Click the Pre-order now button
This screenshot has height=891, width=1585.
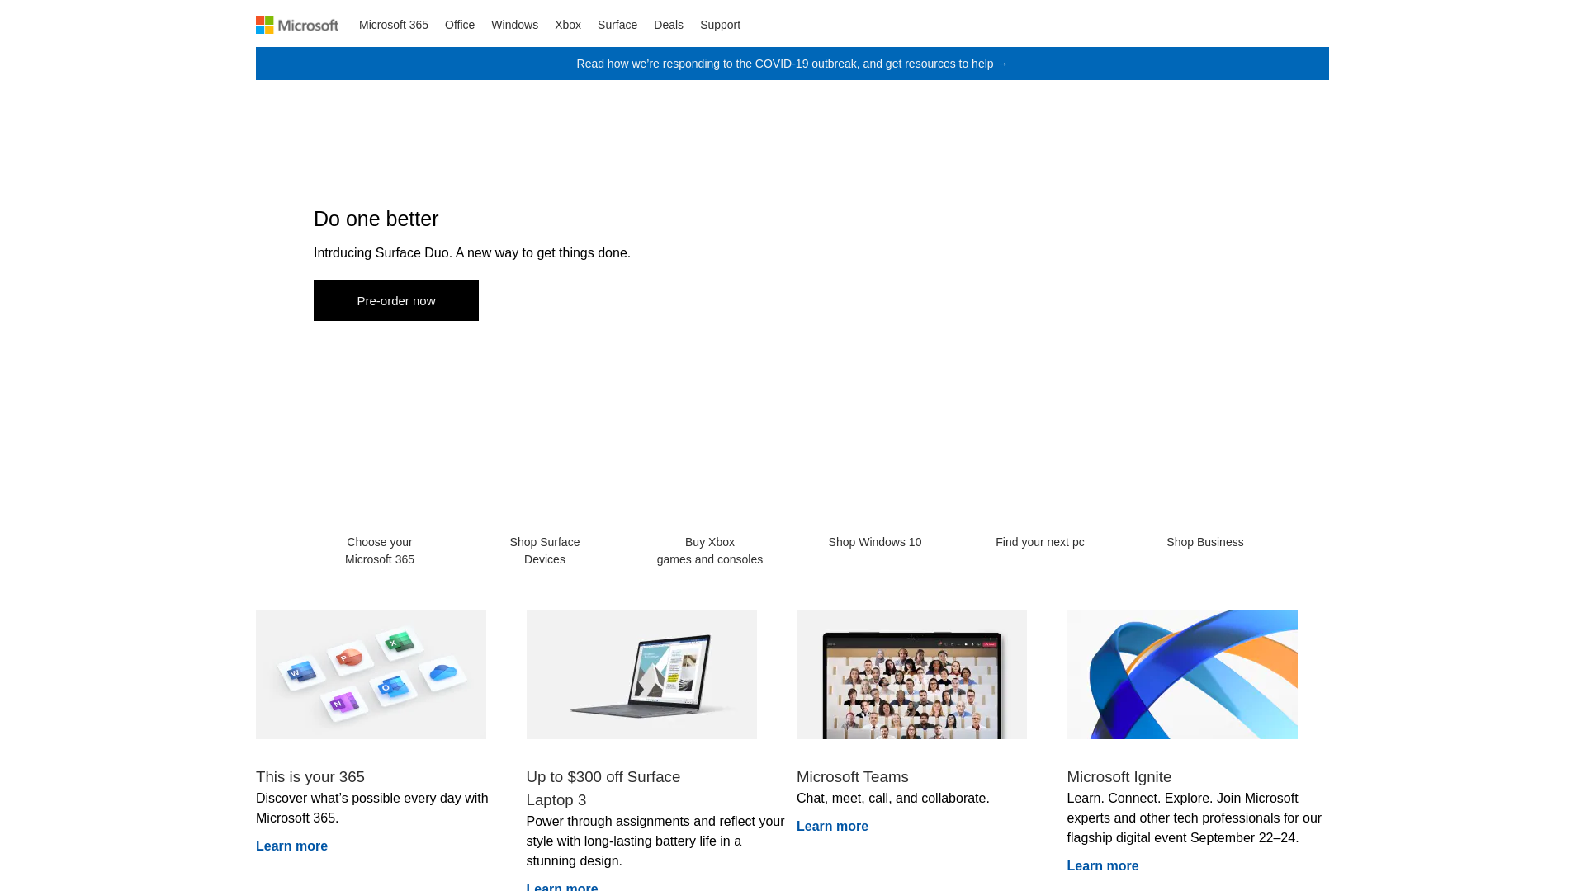pyautogui.click(x=396, y=300)
